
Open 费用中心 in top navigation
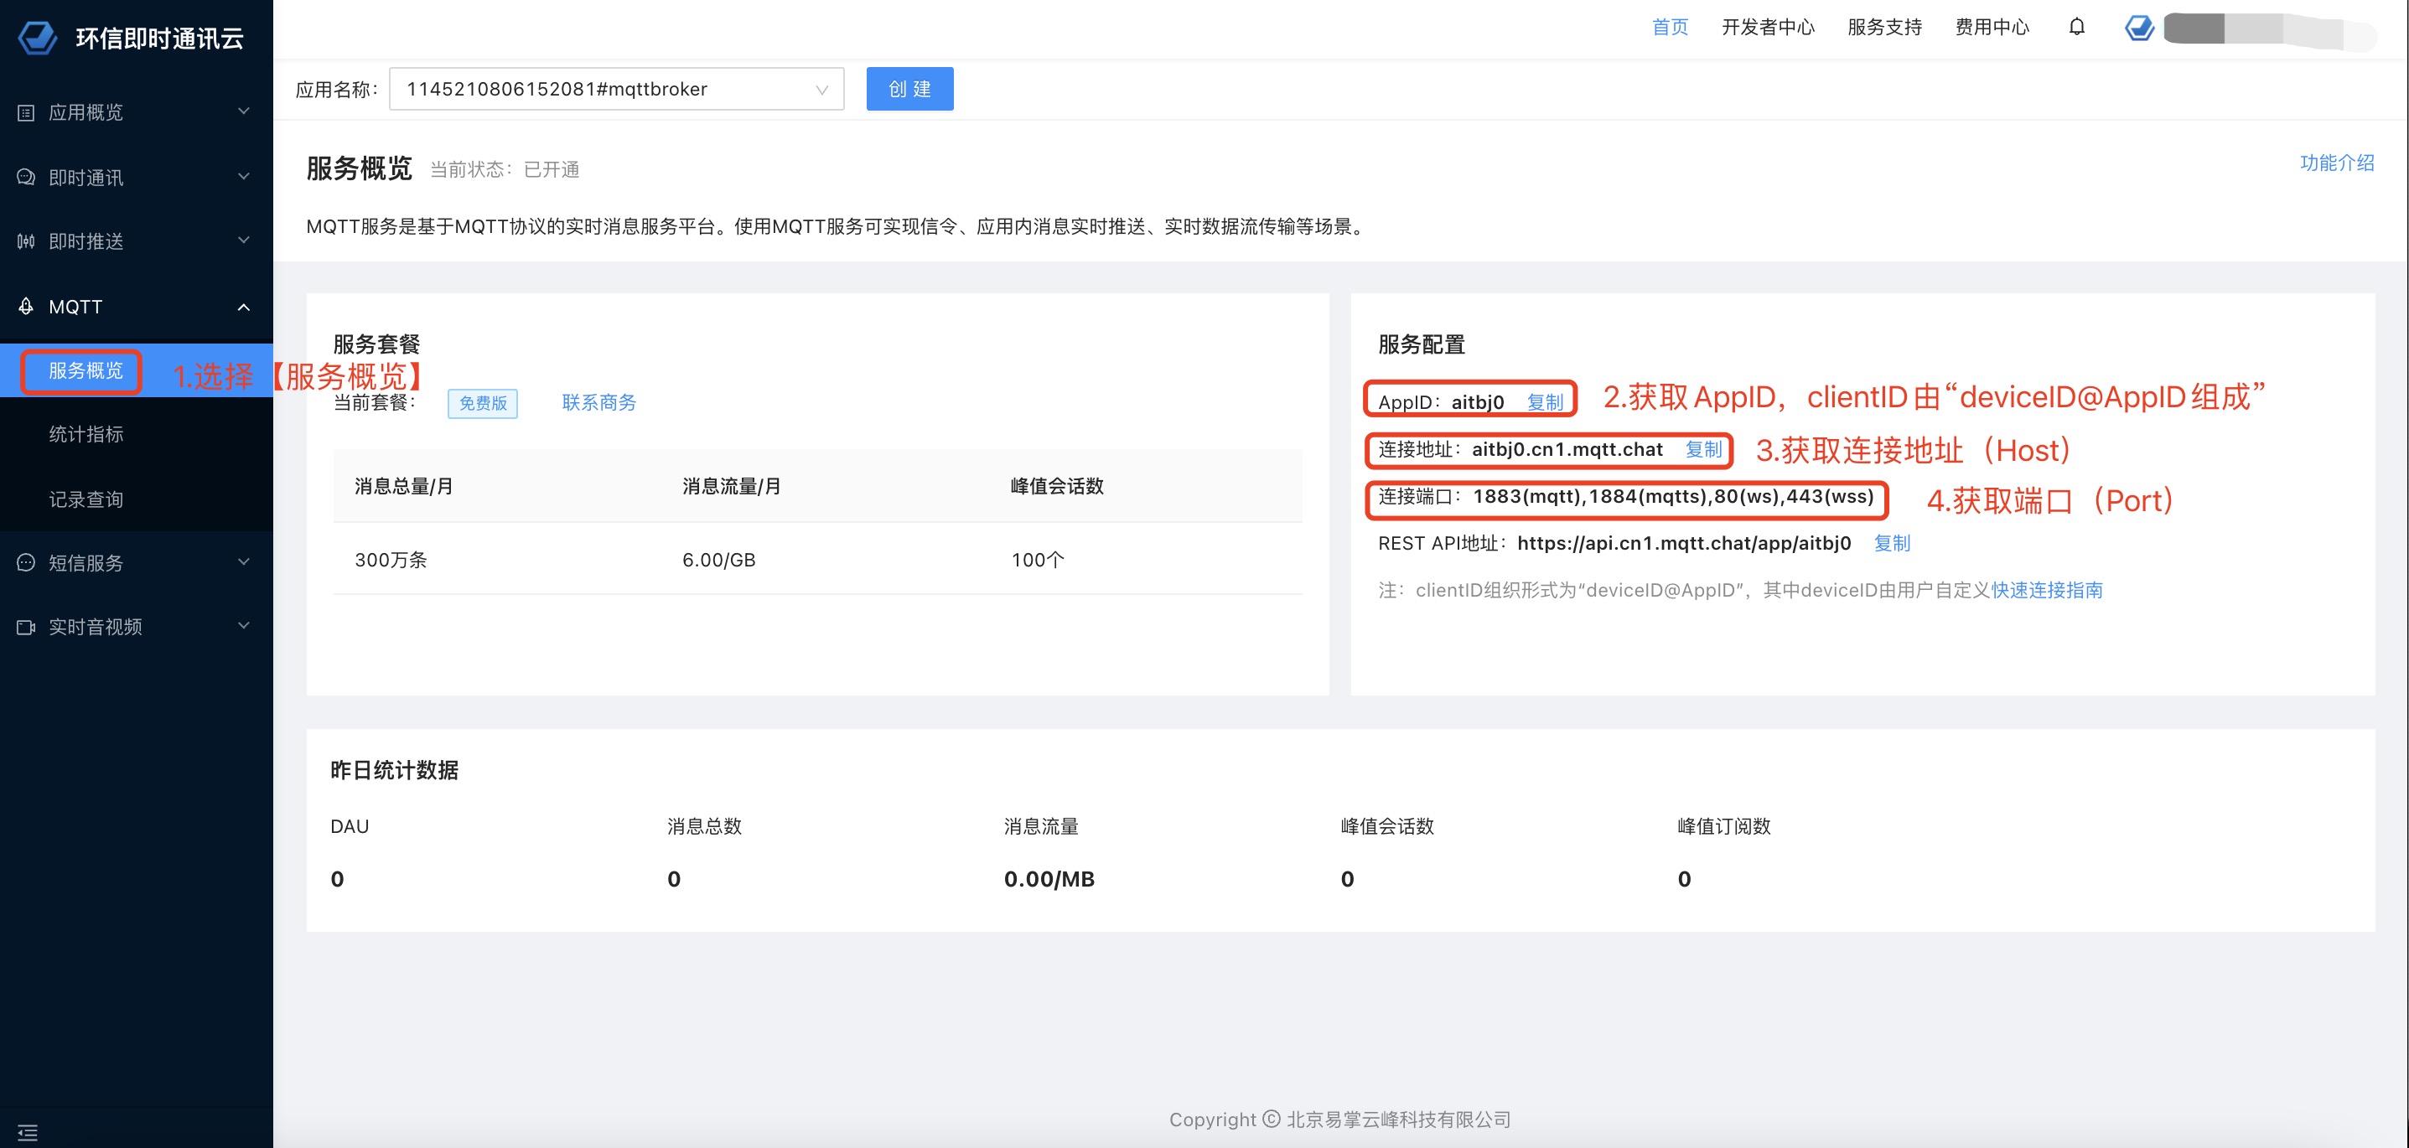pos(1992,27)
